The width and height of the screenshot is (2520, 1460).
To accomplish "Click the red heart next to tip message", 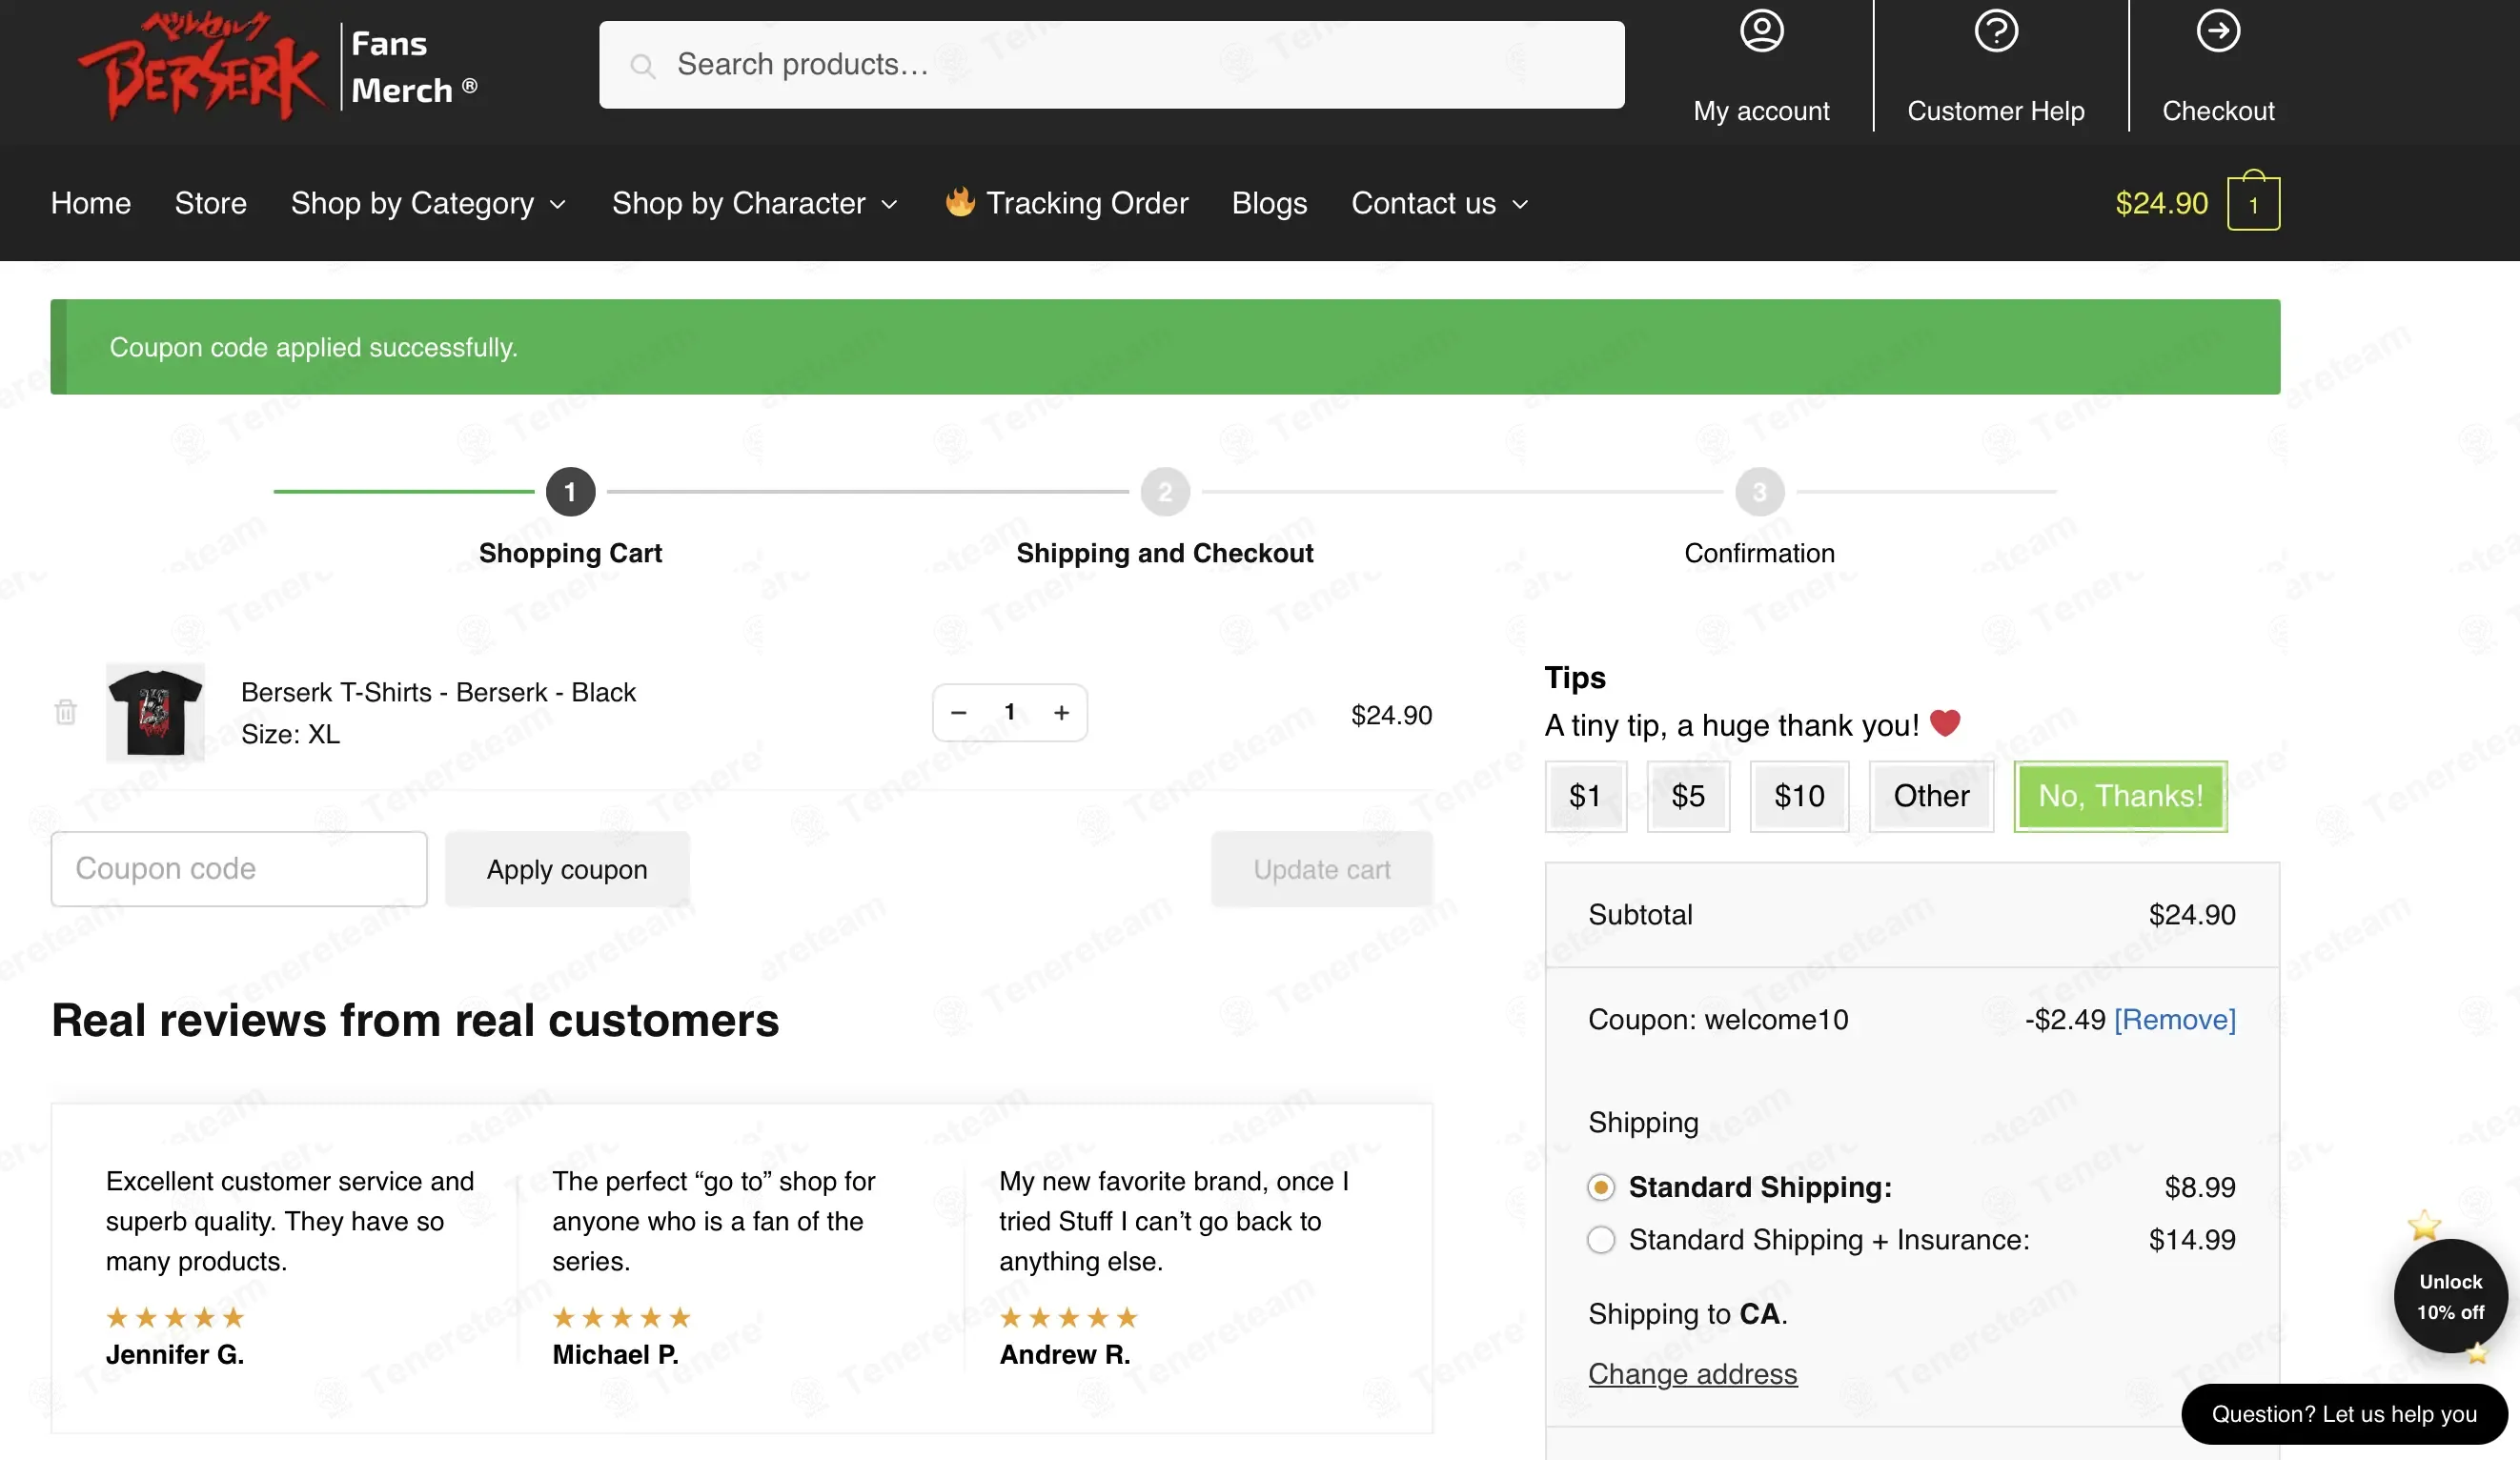I will [1944, 723].
